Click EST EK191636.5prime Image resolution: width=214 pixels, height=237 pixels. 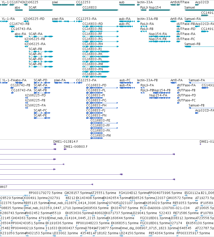59,223
